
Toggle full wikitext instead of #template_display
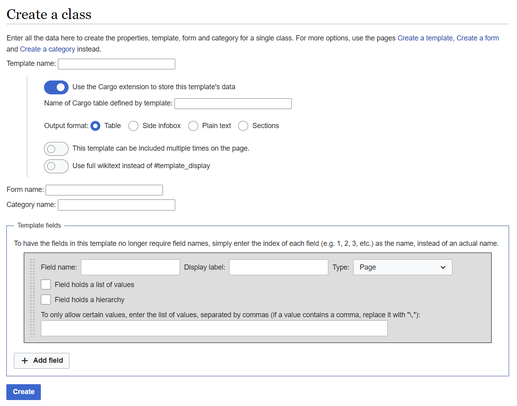(56, 166)
